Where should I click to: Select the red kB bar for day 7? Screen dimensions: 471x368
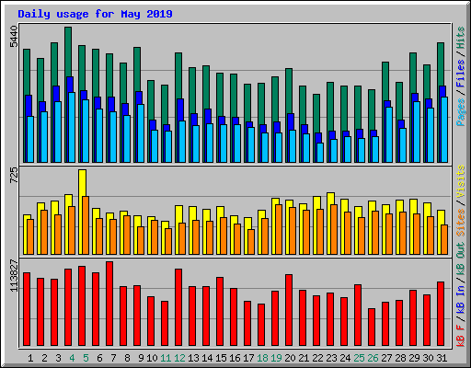pyautogui.click(x=109, y=304)
